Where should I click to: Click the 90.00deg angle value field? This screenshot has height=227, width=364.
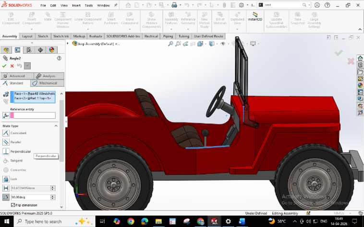[30, 197]
